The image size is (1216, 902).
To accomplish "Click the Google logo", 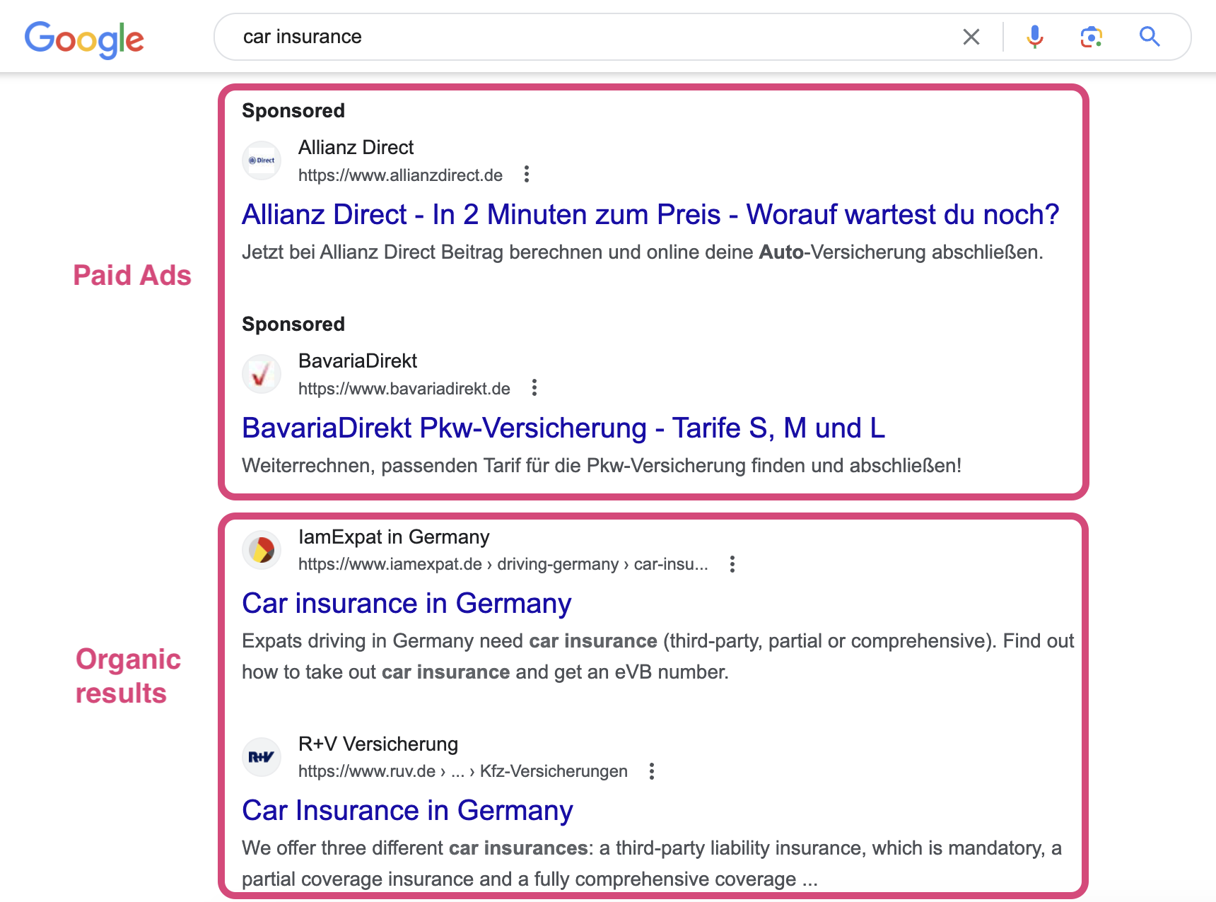I will 84,39.
